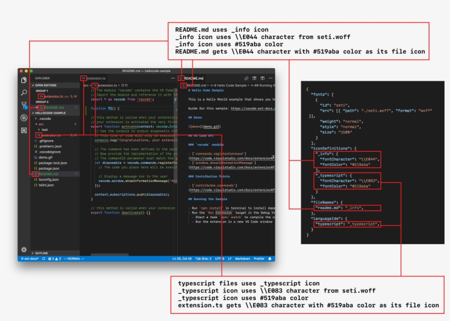
Task: Switch to the README.md editor tab
Action: [x=192, y=78]
